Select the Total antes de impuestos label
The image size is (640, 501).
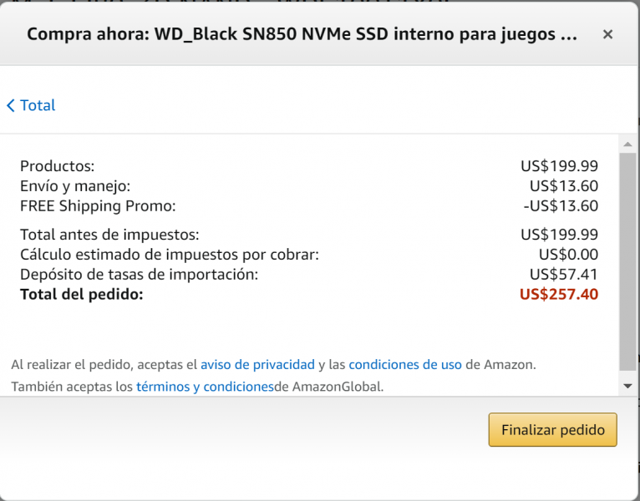click(109, 235)
